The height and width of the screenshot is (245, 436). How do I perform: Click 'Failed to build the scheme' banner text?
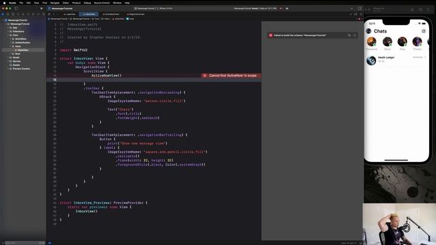point(300,35)
